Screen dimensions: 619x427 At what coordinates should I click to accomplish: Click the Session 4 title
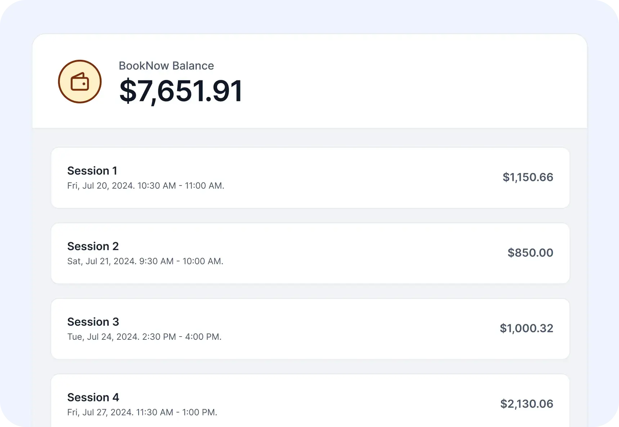pos(93,397)
